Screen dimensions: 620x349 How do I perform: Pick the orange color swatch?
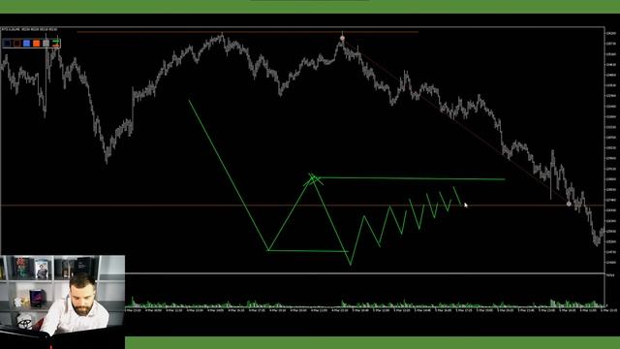point(37,43)
